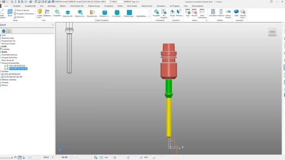Image resolution: width=285 pixels, height=160 pixels.
Task: Select HSK A63 EM25X110 under Modèles
Action: (x=12, y=74)
